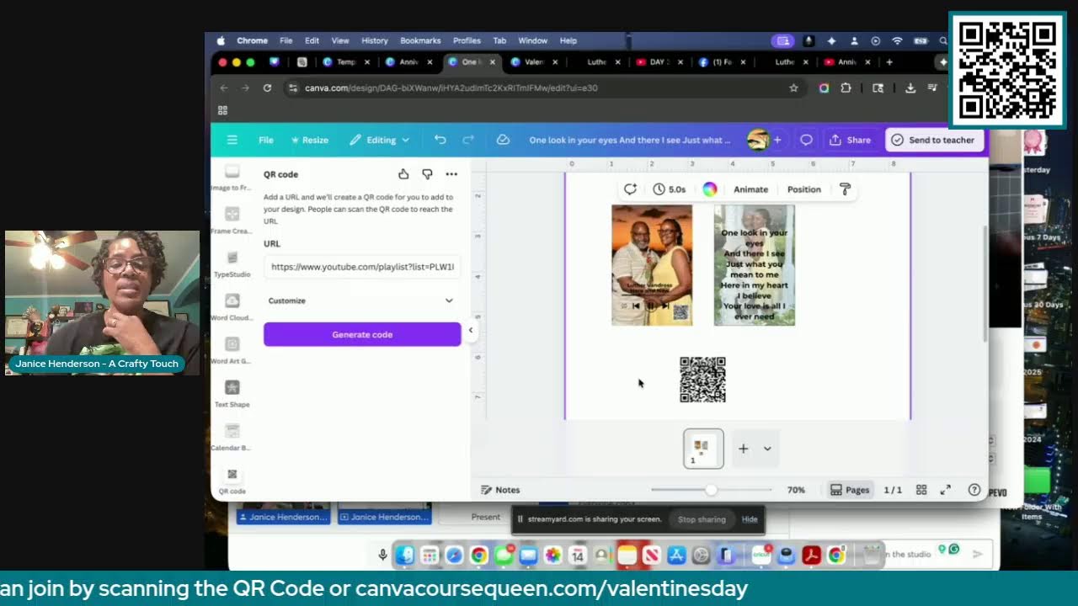Open the Canva main menu hamburger icon

point(232,140)
